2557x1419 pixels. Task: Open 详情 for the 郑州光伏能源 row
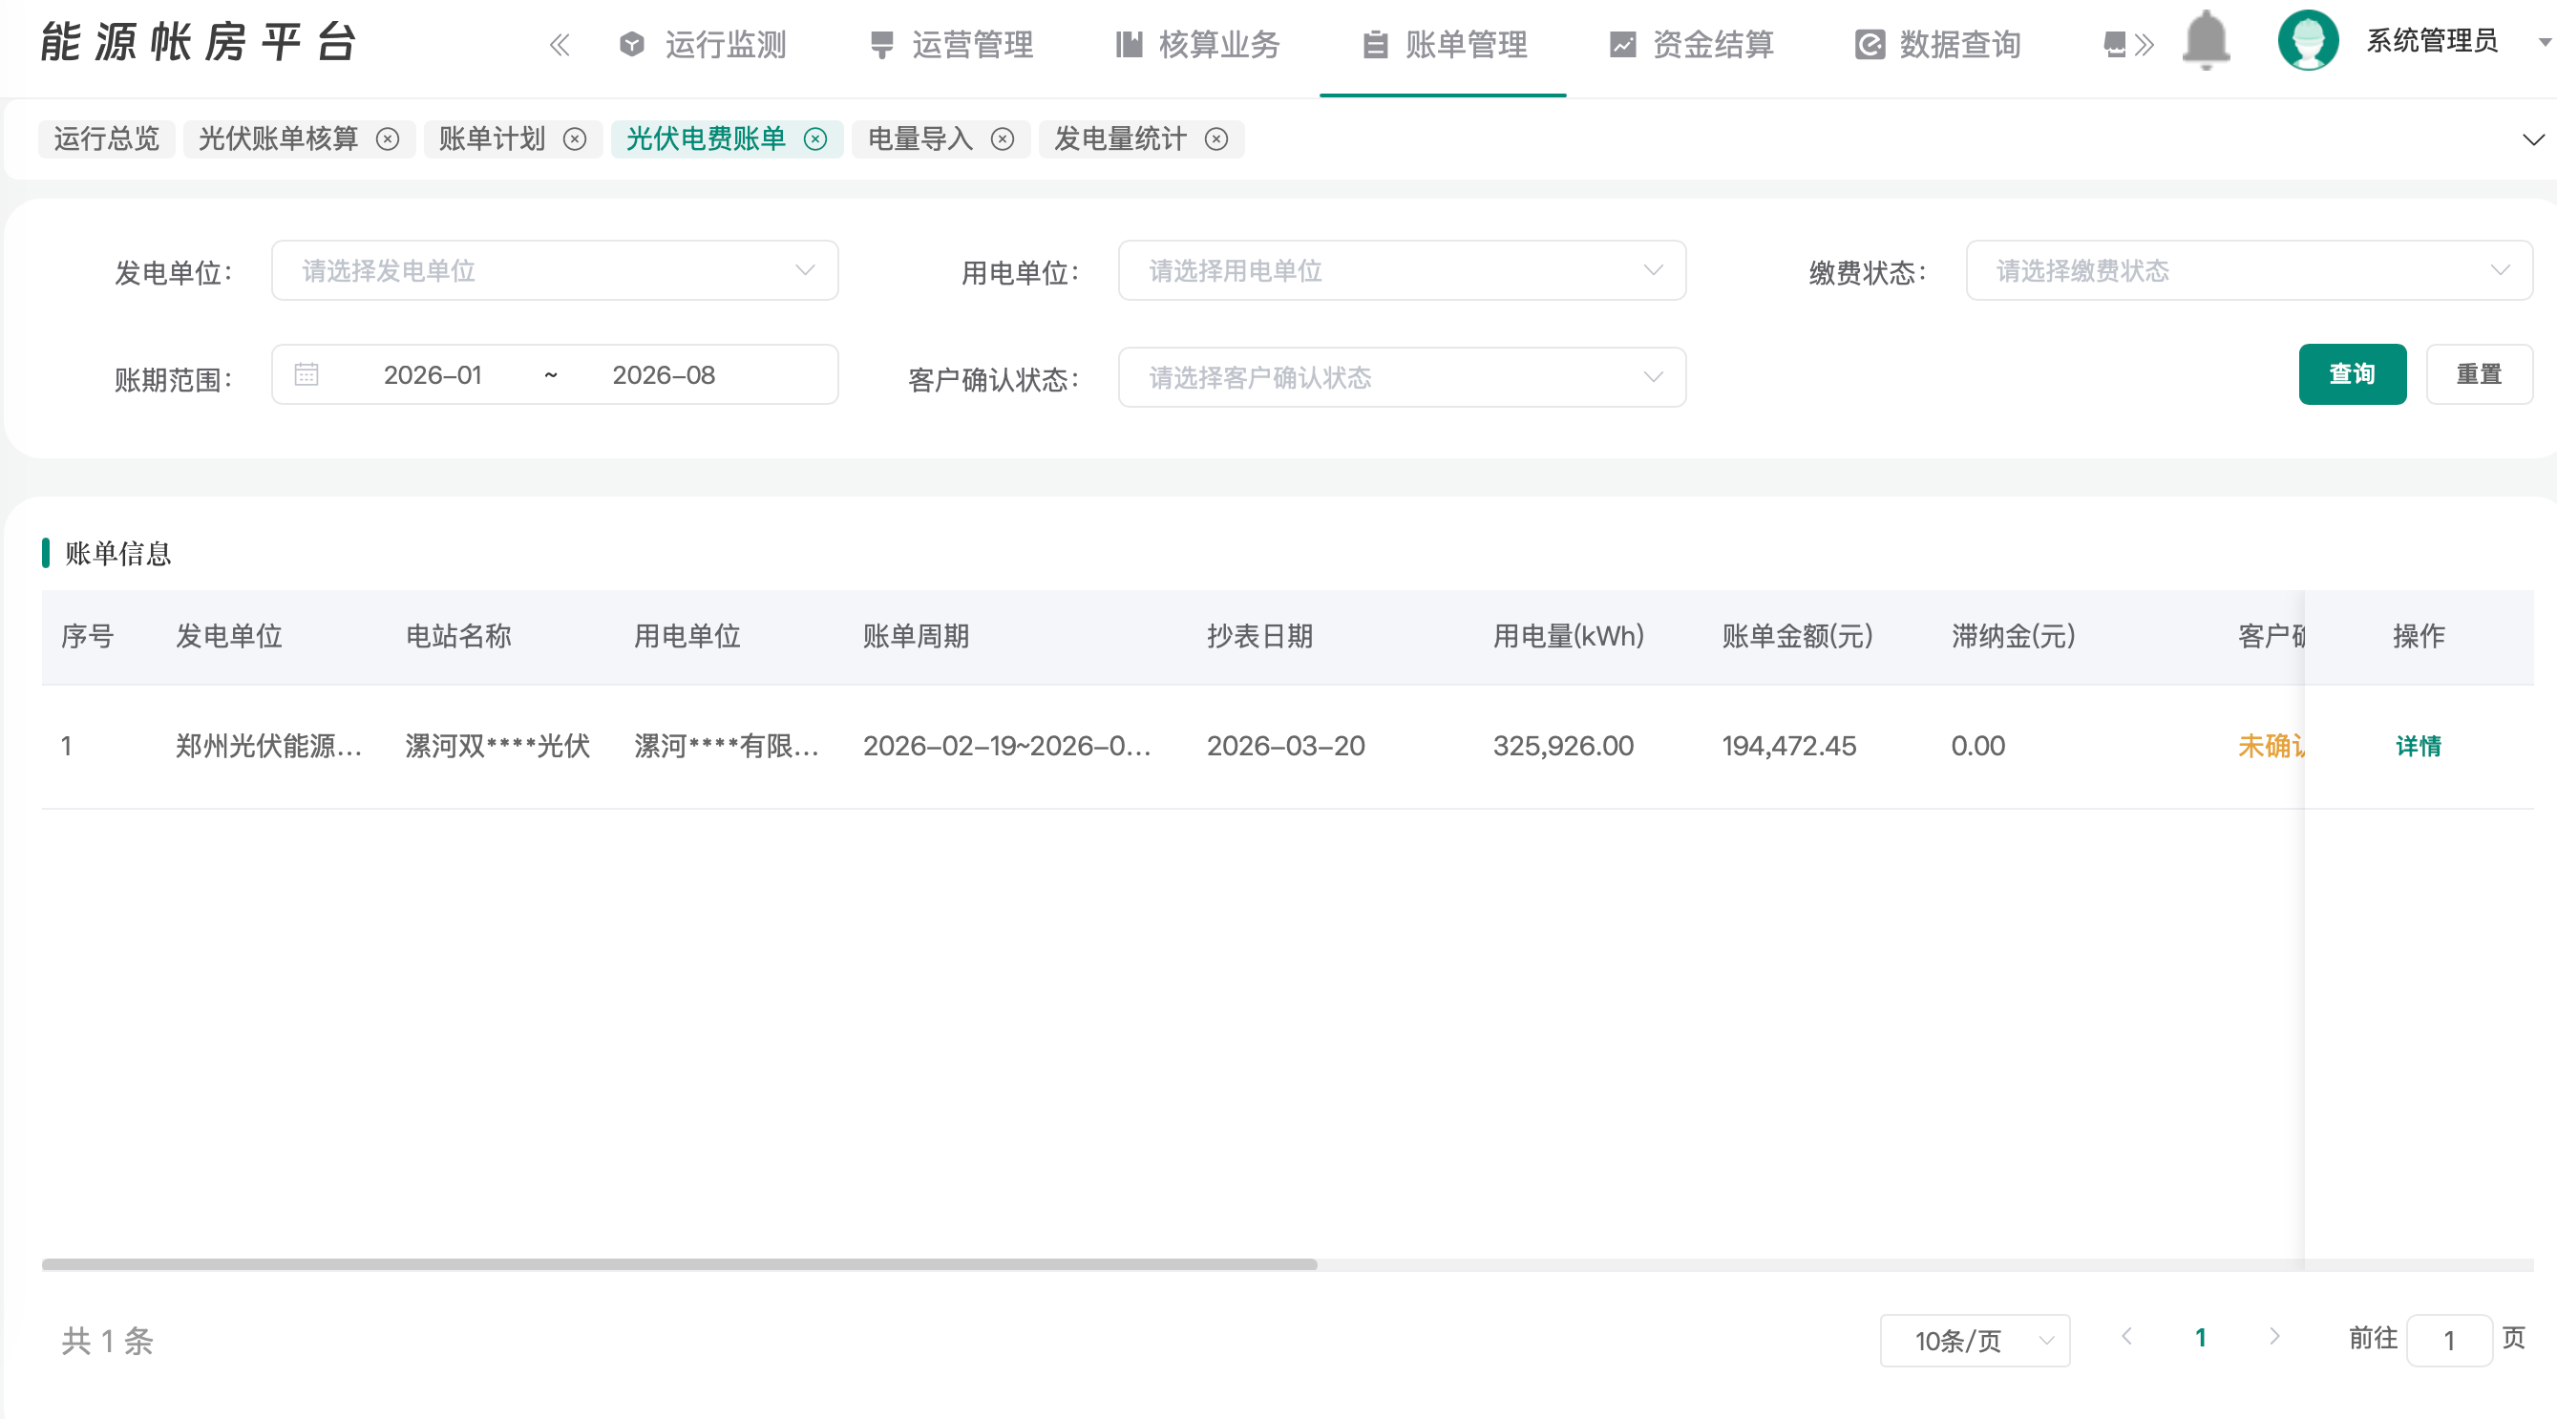pos(2418,746)
